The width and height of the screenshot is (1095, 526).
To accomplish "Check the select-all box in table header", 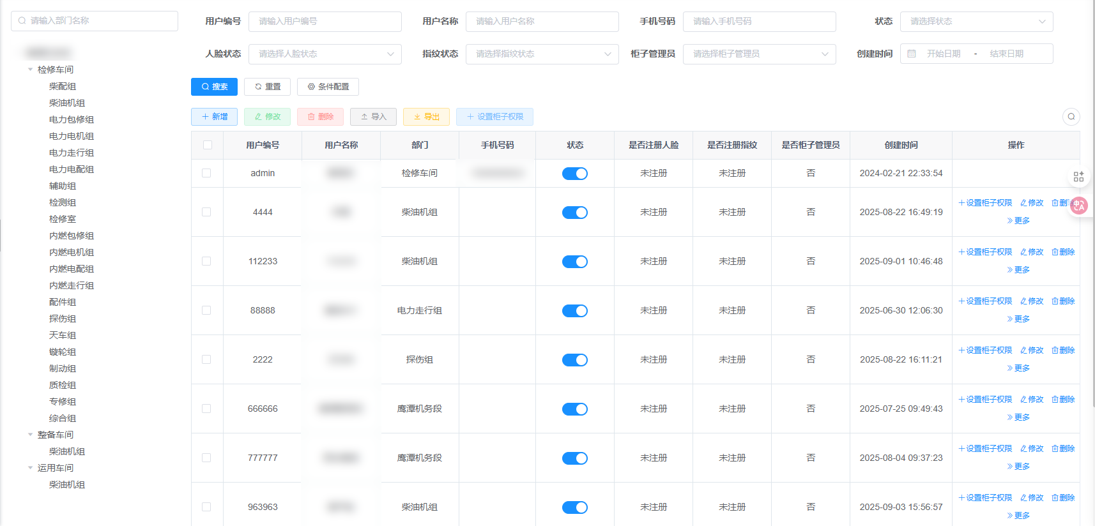I will point(208,145).
